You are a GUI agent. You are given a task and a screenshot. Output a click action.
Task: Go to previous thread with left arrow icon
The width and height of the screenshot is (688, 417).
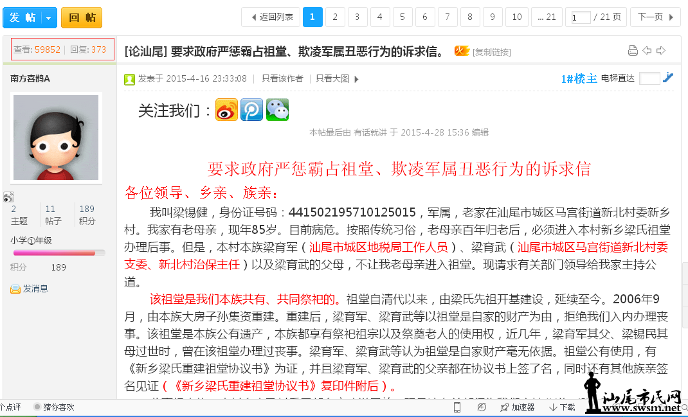point(647,51)
